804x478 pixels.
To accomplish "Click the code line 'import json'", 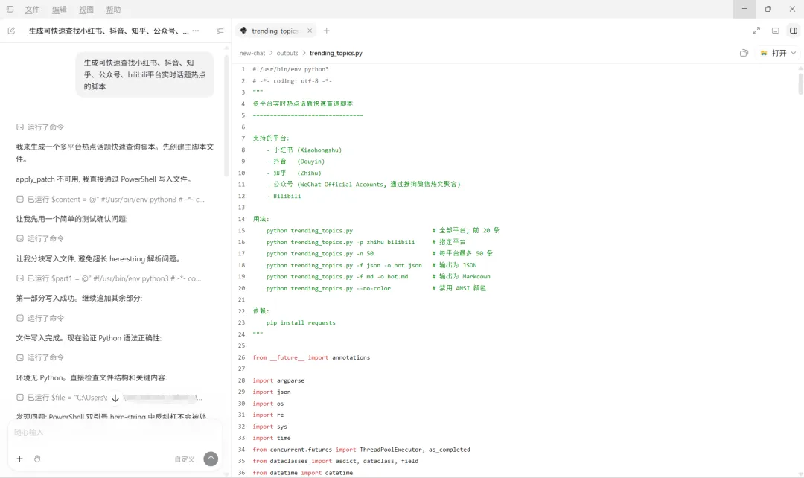I will (x=272, y=392).
